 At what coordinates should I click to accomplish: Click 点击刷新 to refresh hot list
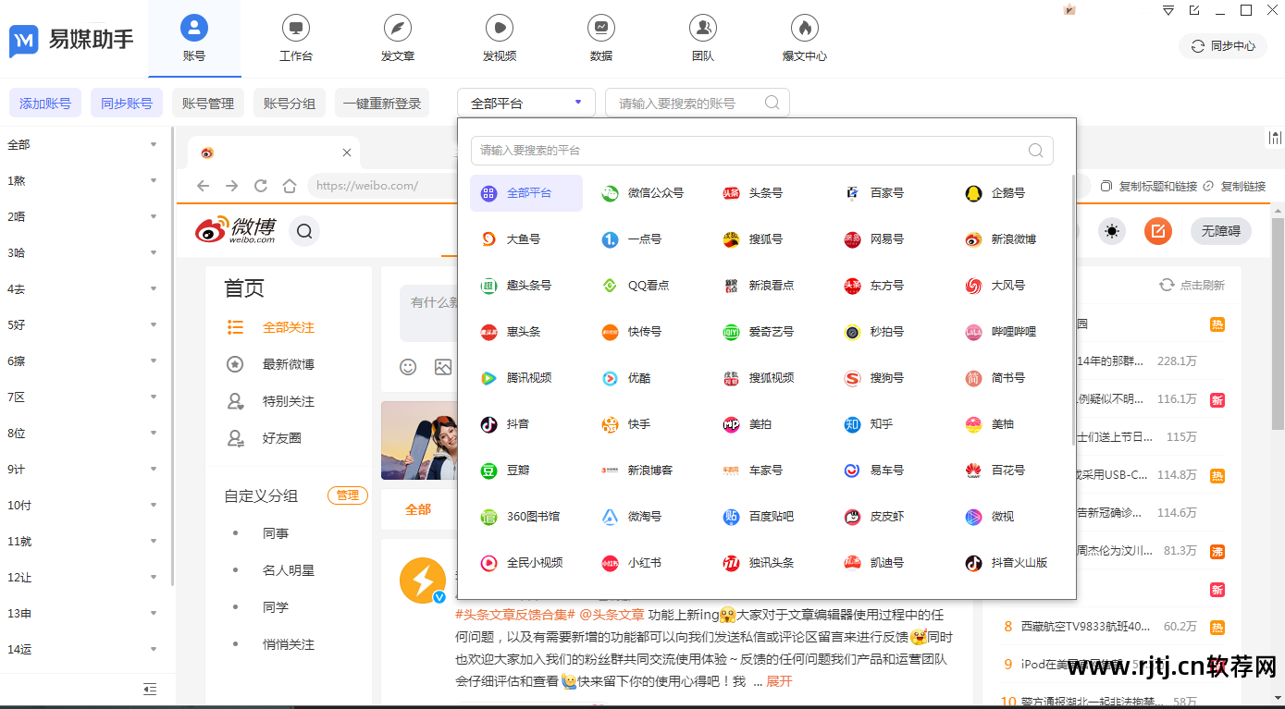[1192, 285]
